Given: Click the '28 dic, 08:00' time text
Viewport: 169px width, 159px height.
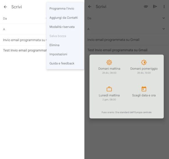Looking at the screenshot, I should [109, 73].
